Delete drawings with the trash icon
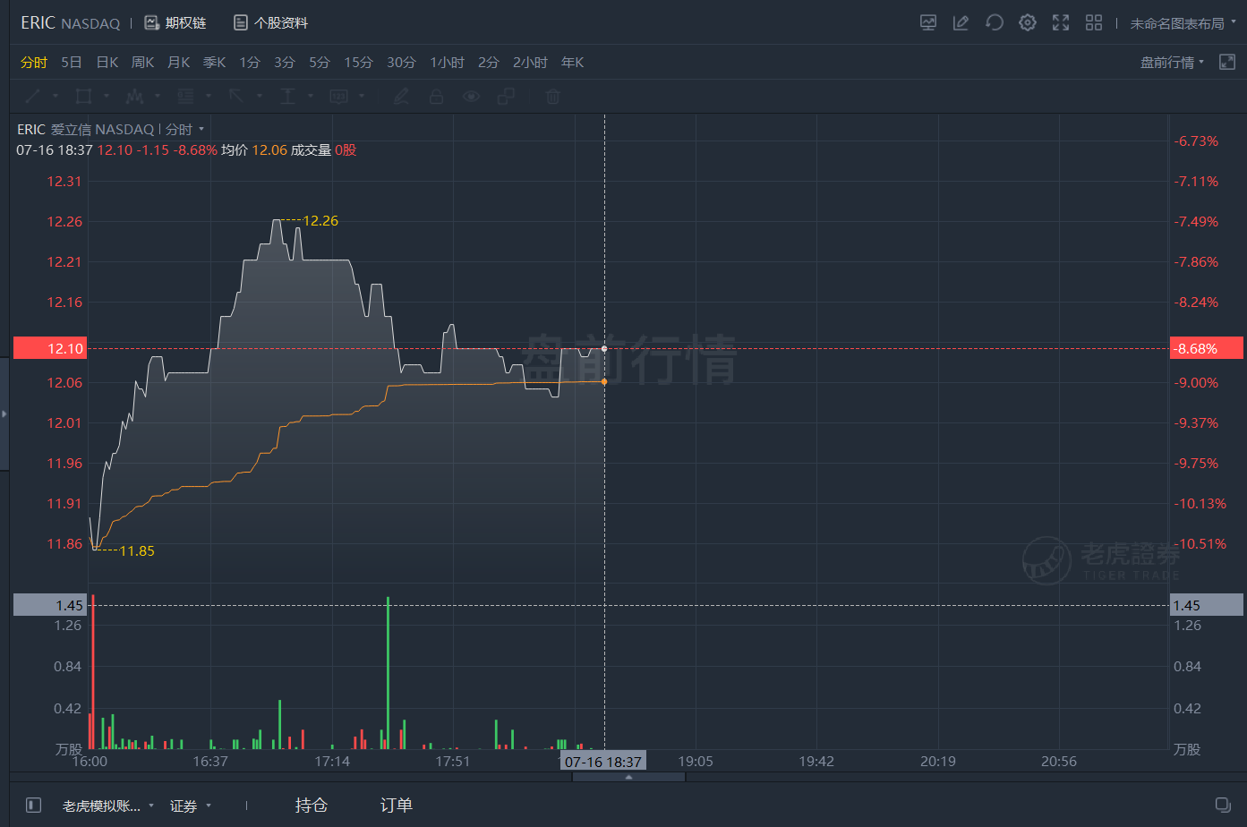Image resolution: width=1247 pixels, height=827 pixels. (553, 96)
